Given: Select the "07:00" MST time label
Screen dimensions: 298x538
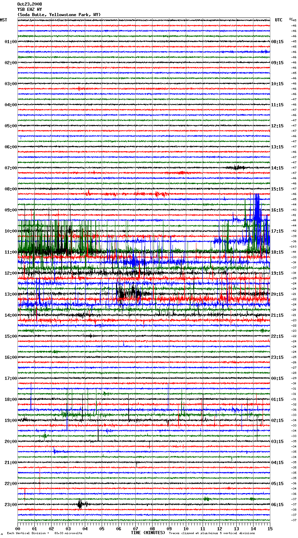Looking at the screenshot, I should pos(11,168).
